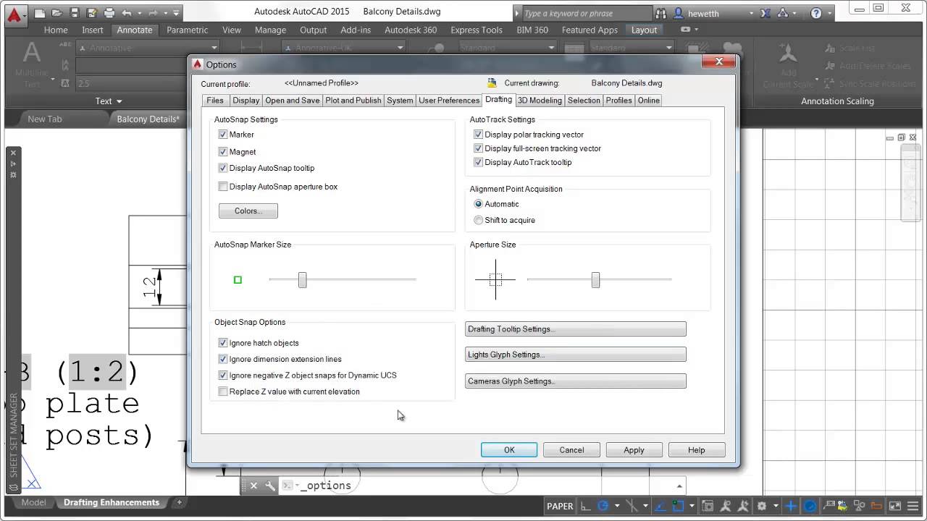Click the Plot printer icon
Image resolution: width=927 pixels, height=521 pixels.
pyautogui.click(x=109, y=13)
